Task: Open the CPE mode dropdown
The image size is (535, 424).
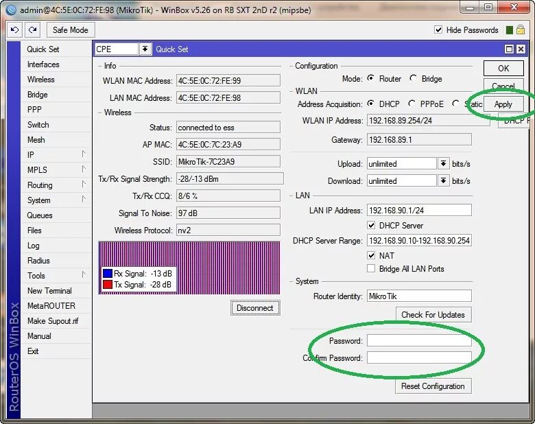Action: tap(145, 49)
